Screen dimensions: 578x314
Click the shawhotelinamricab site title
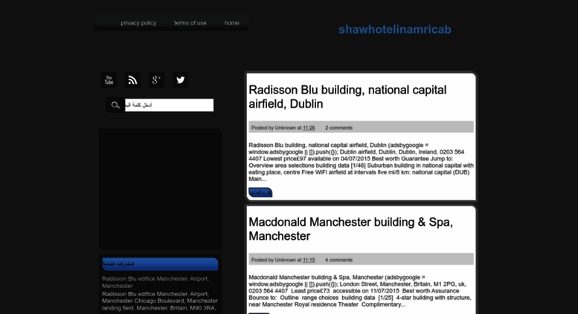coord(395,30)
